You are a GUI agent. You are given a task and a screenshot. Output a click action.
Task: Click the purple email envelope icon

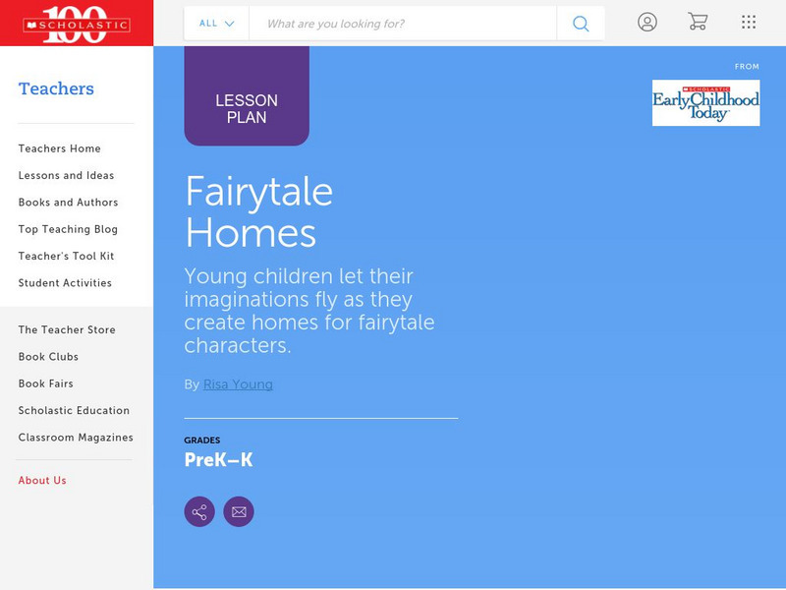[x=239, y=511]
